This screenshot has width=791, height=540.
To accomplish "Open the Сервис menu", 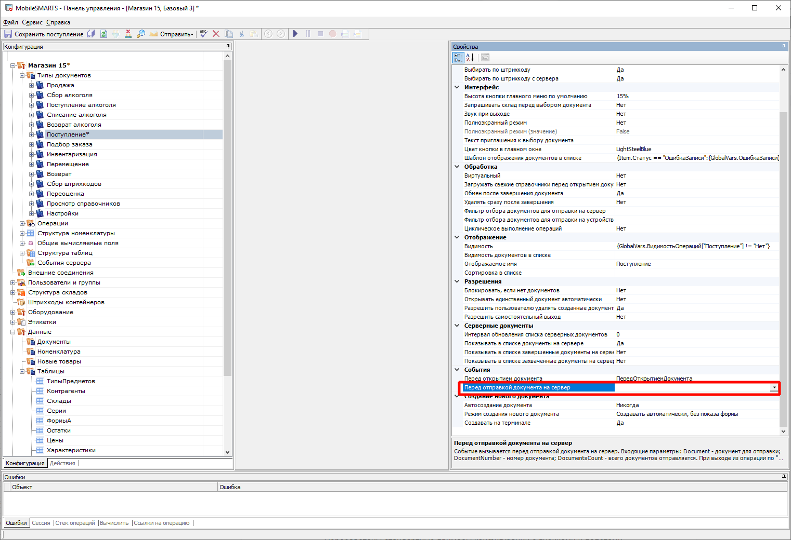I will (32, 22).
